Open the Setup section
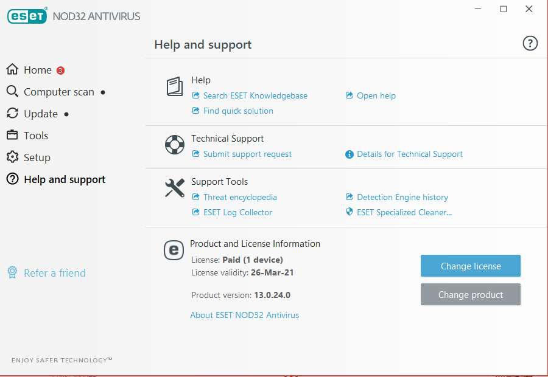 click(37, 157)
